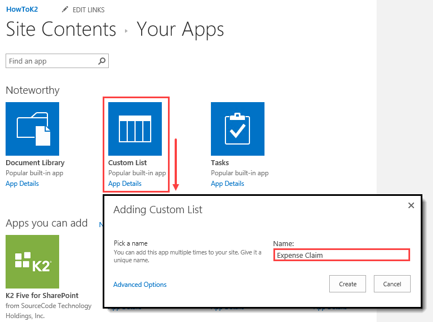Open App Details under Custom List
433x322 pixels.
click(x=125, y=184)
